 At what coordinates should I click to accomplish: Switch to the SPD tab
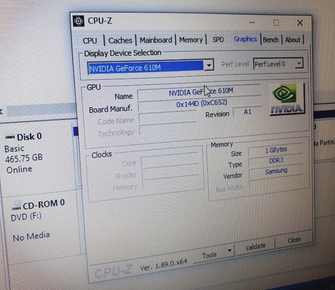point(218,40)
